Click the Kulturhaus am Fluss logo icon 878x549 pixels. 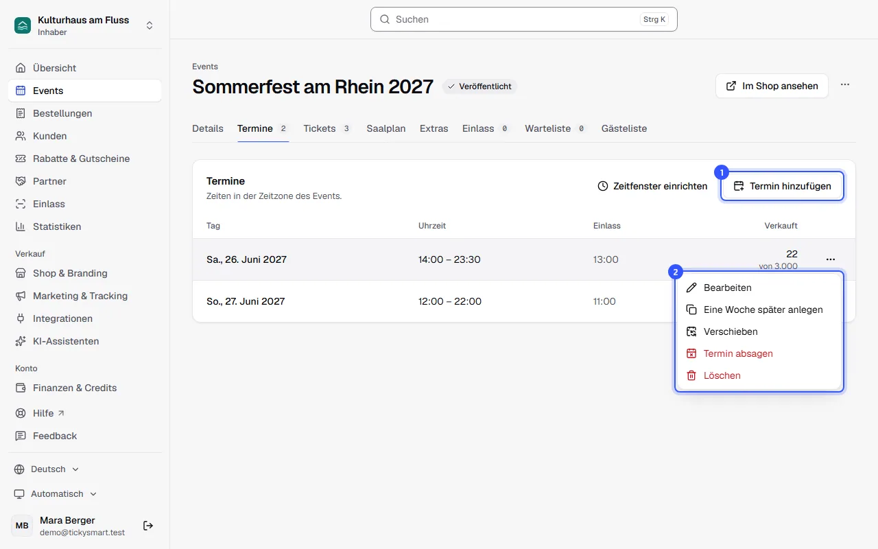tap(23, 25)
